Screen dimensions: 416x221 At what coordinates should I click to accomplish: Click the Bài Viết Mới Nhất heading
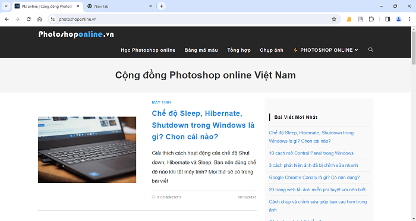[x=296, y=117]
